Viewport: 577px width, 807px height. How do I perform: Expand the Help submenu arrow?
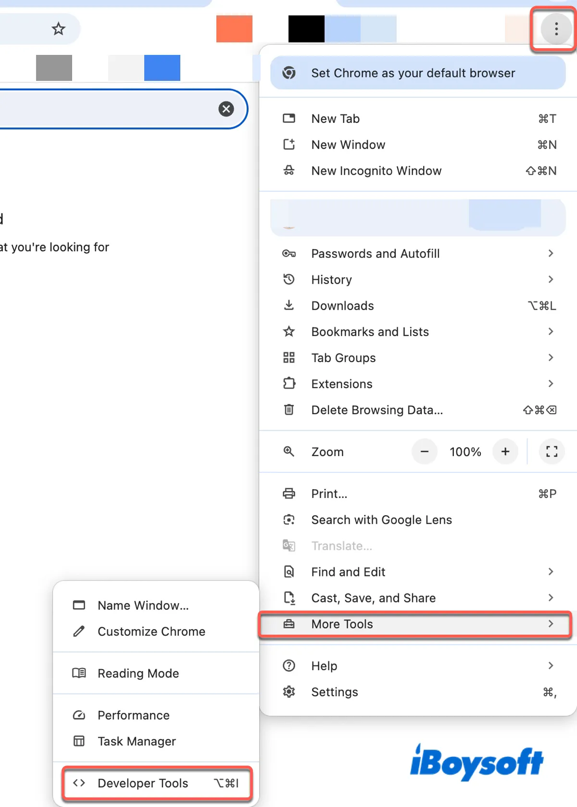coord(551,665)
